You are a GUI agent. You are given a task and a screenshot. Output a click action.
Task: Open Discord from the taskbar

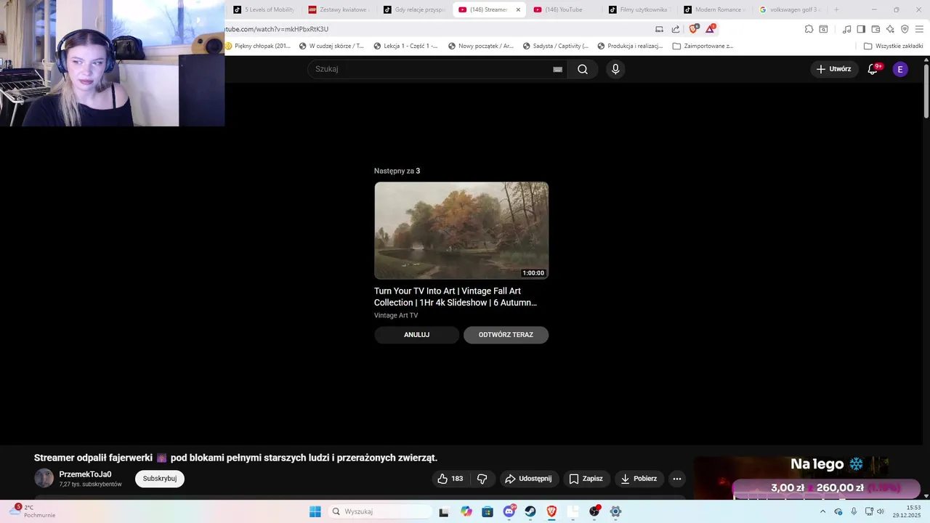[x=509, y=511]
